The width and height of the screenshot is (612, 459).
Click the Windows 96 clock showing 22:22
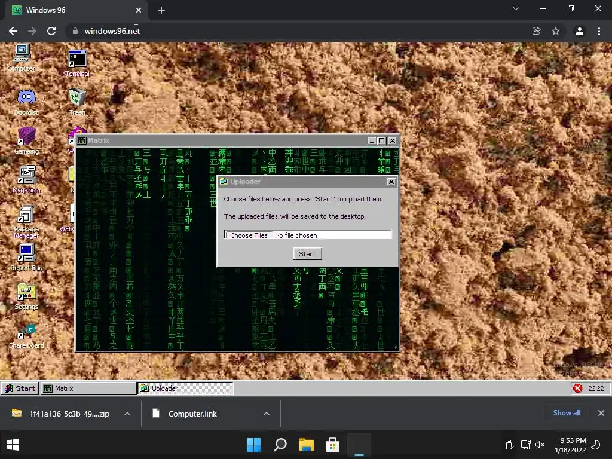pos(596,388)
